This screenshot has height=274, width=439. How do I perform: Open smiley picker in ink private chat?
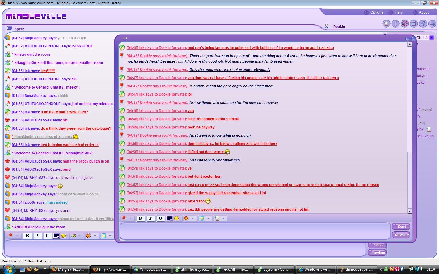point(177,218)
